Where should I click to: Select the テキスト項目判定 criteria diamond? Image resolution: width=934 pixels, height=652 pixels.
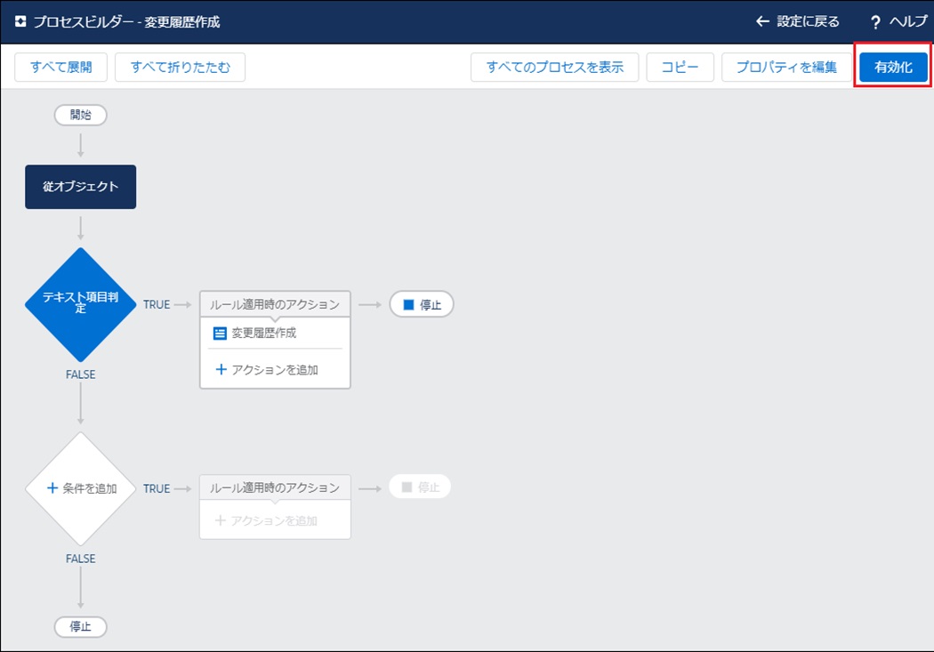(x=80, y=304)
